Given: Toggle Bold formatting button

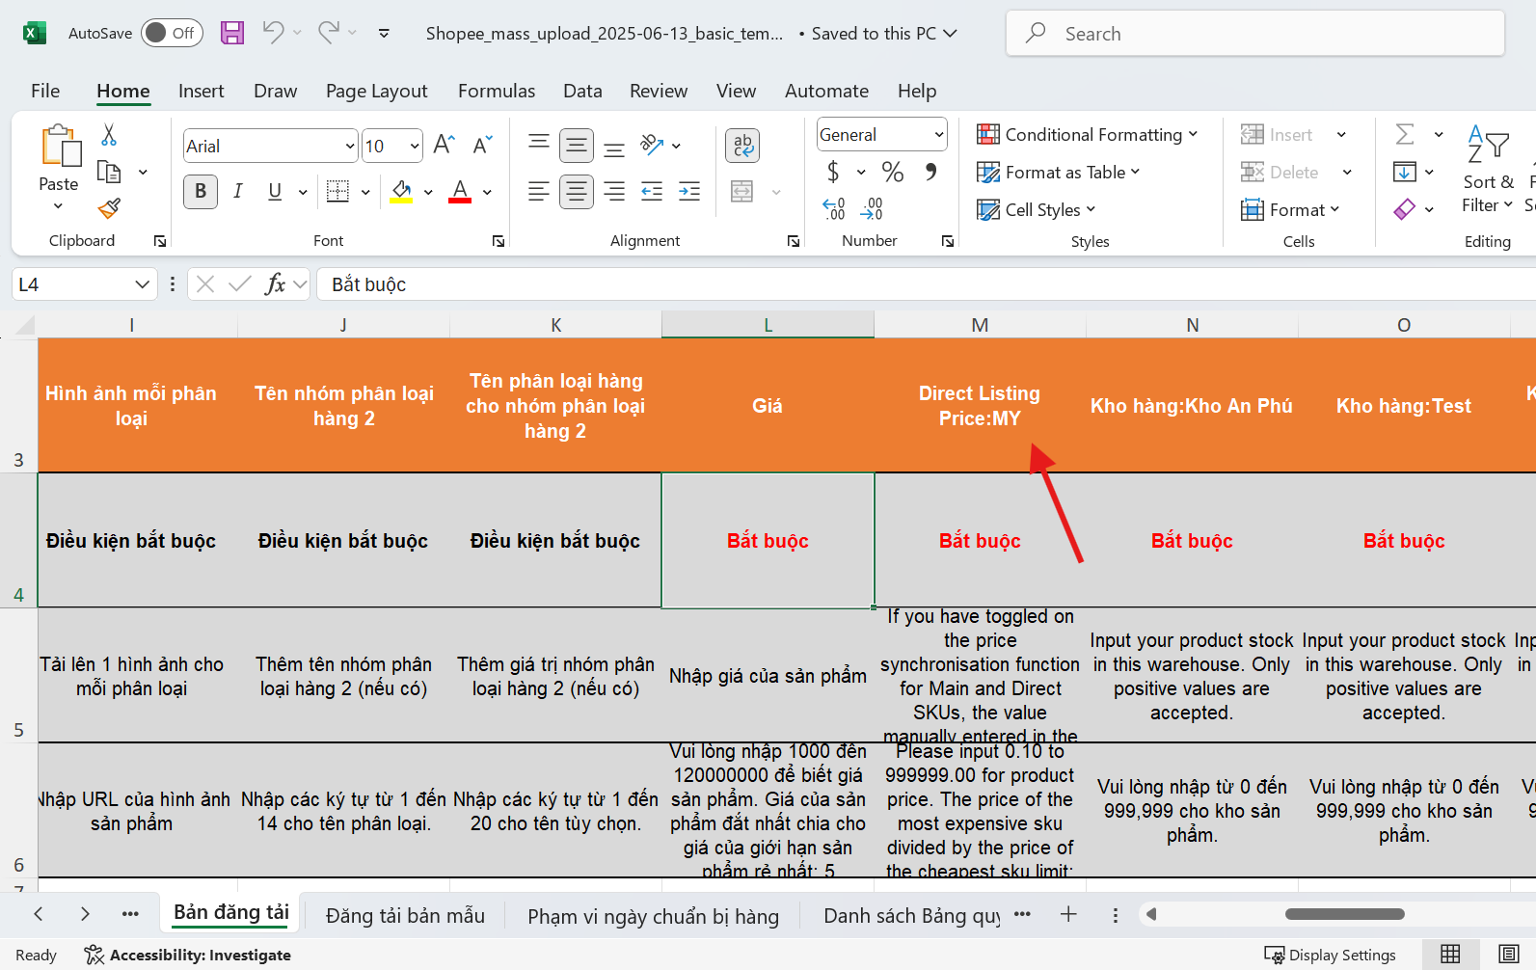Looking at the screenshot, I should pos(201,192).
